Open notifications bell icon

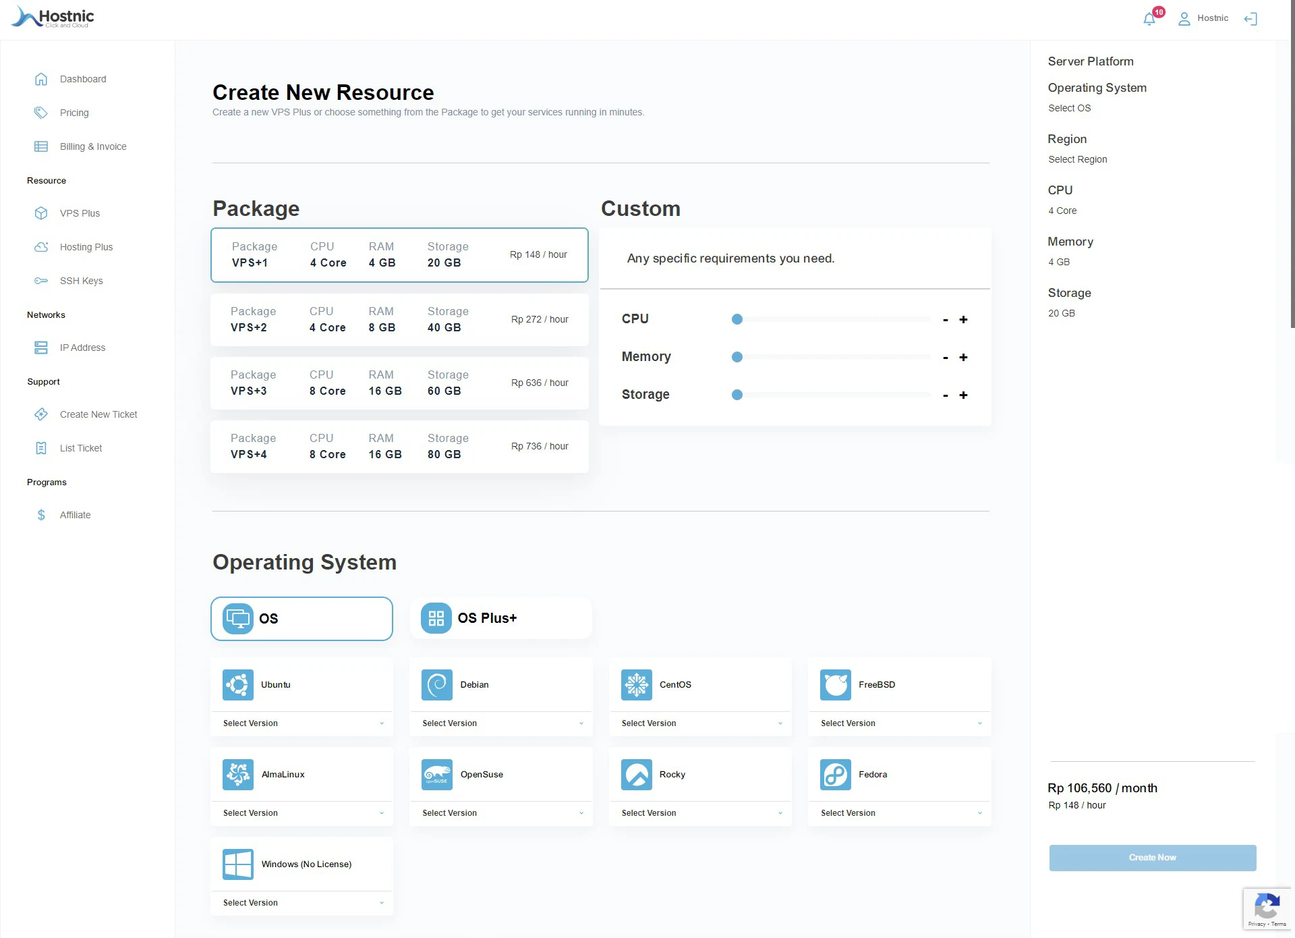[1149, 19]
